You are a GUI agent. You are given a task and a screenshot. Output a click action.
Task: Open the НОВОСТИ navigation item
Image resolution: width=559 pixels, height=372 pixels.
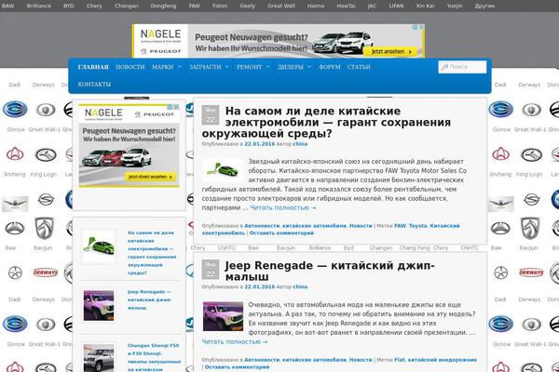pos(130,67)
